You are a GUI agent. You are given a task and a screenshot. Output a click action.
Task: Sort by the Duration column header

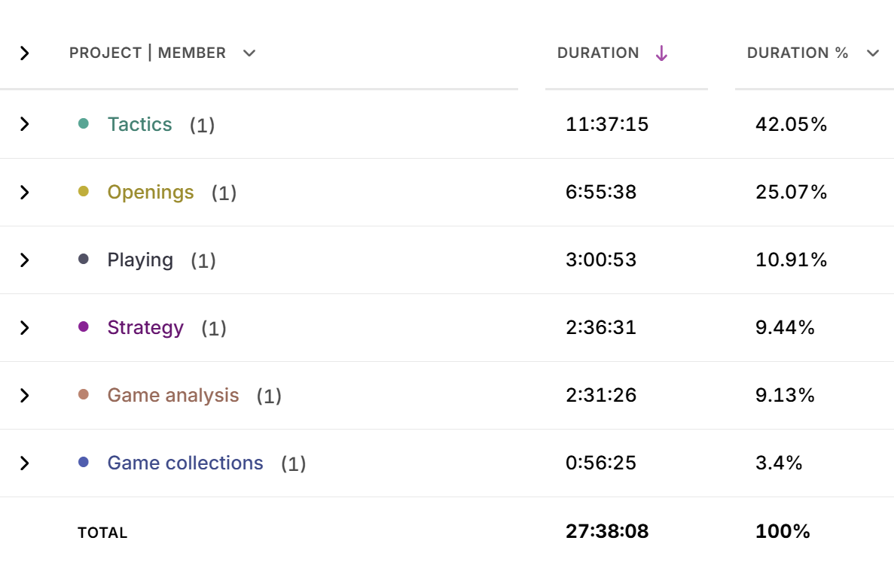598,53
